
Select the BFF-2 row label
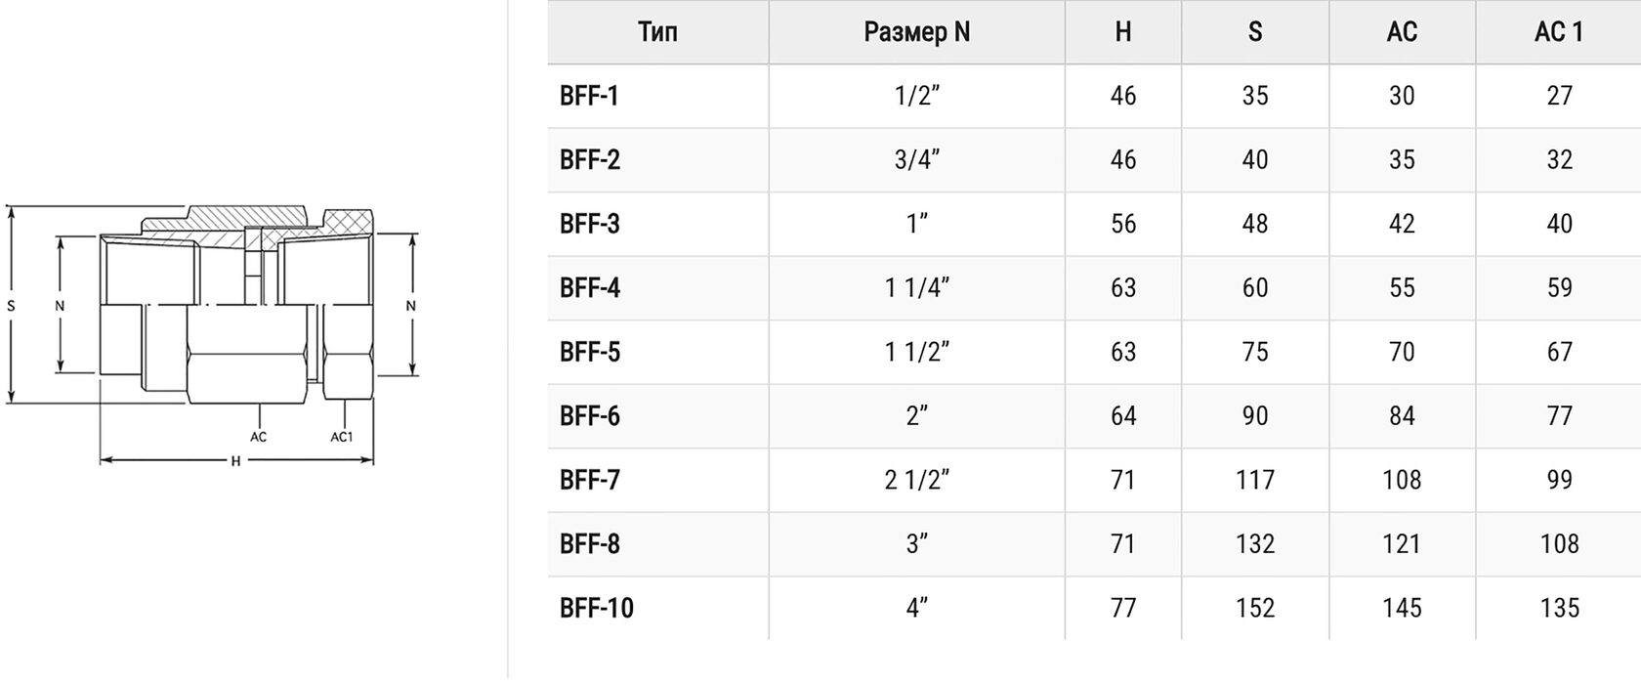(x=590, y=159)
